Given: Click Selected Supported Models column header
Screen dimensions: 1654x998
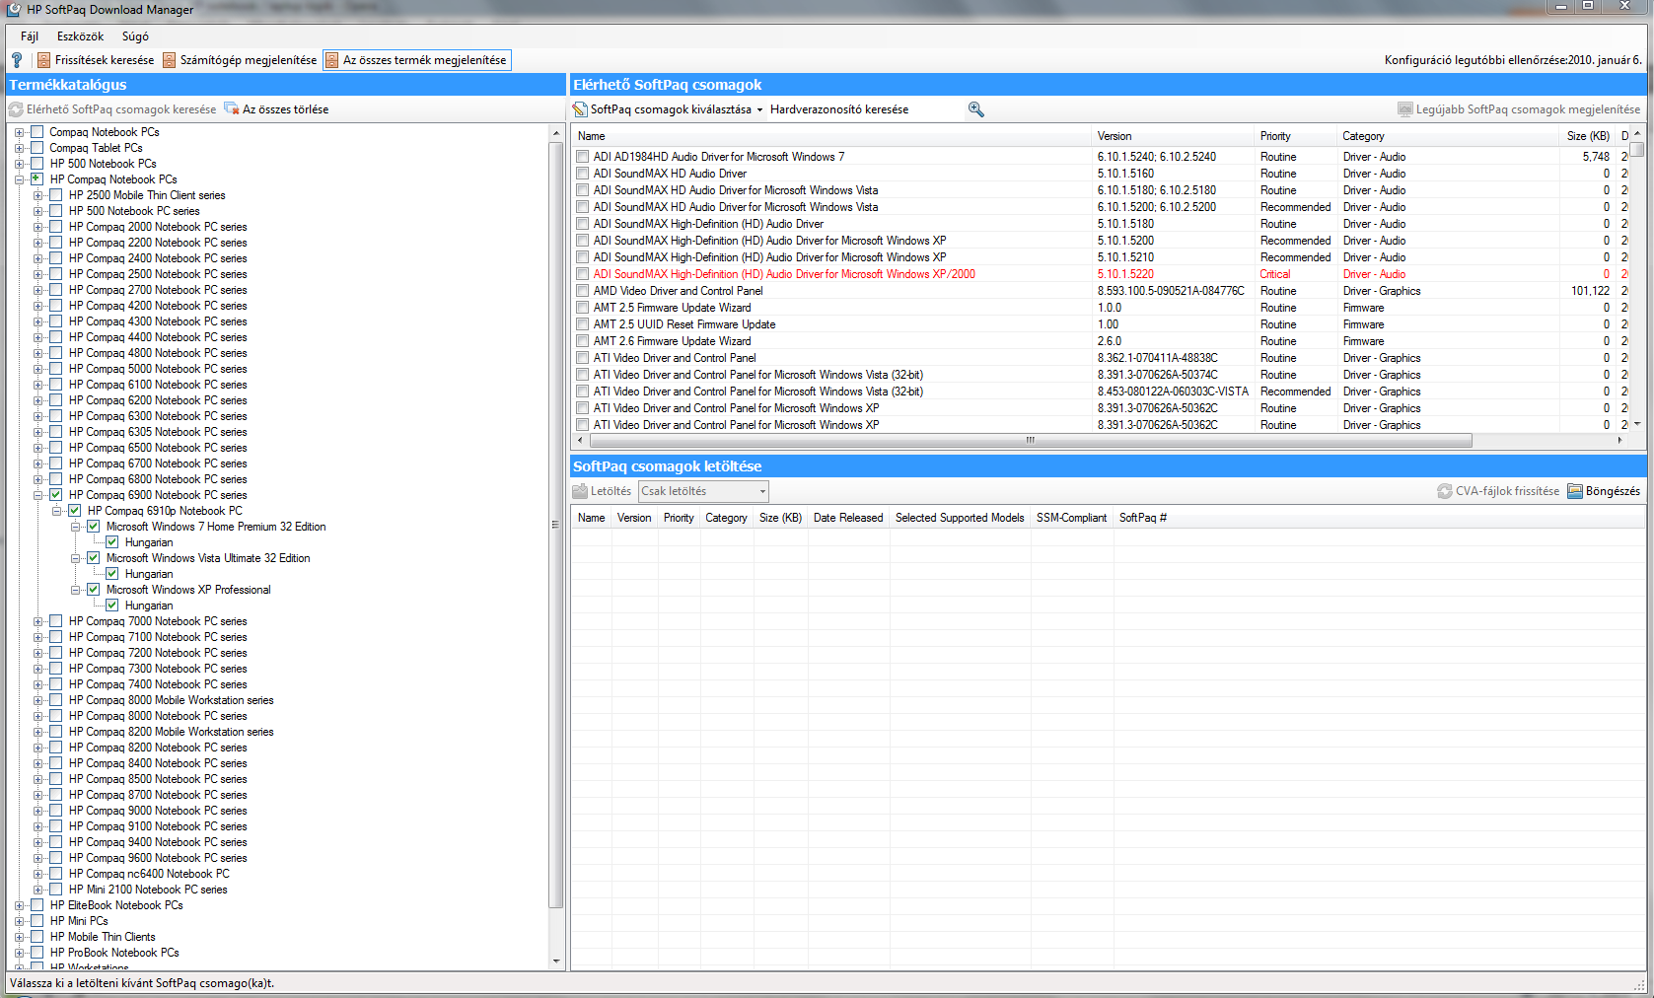Looking at the screenshot, I should (960, 518).
